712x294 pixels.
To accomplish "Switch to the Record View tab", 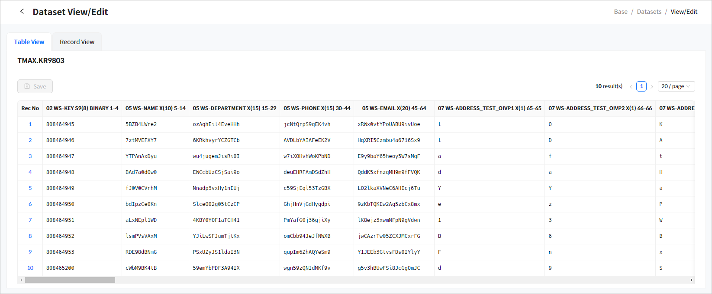I will (x=77, y=42).
